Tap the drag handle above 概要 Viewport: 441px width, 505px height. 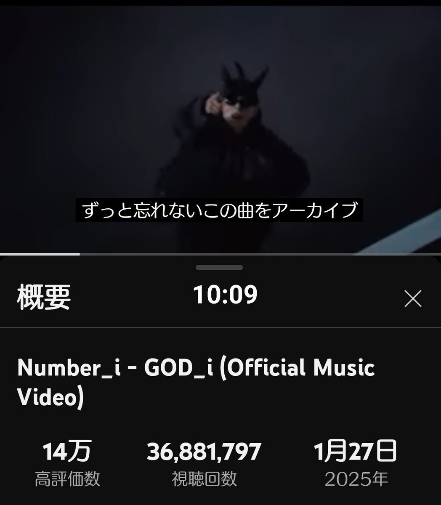pos(219,268)
